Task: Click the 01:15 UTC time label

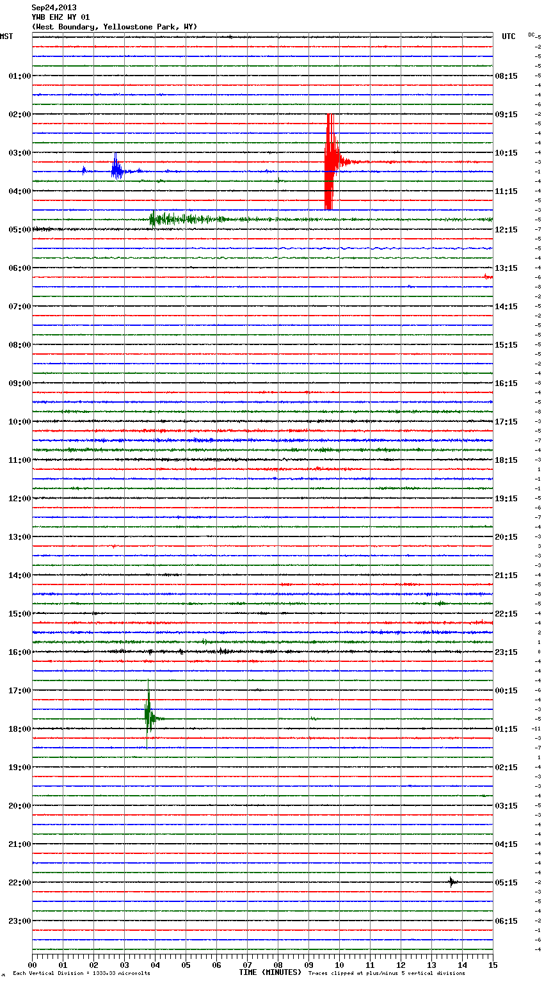Action: tap(506, 728)
